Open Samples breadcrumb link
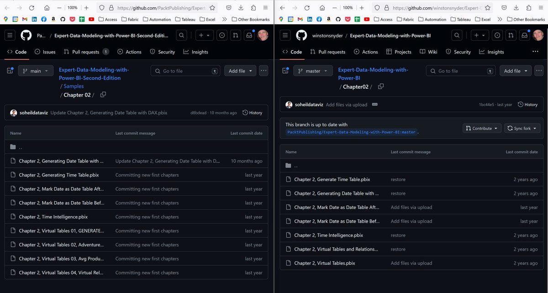548x293 pixels. [x=74, y=86]
